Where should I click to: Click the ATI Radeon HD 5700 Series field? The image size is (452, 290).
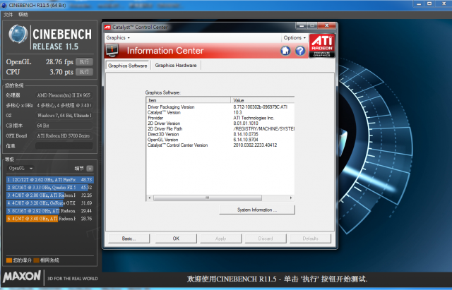pos(64,135)
